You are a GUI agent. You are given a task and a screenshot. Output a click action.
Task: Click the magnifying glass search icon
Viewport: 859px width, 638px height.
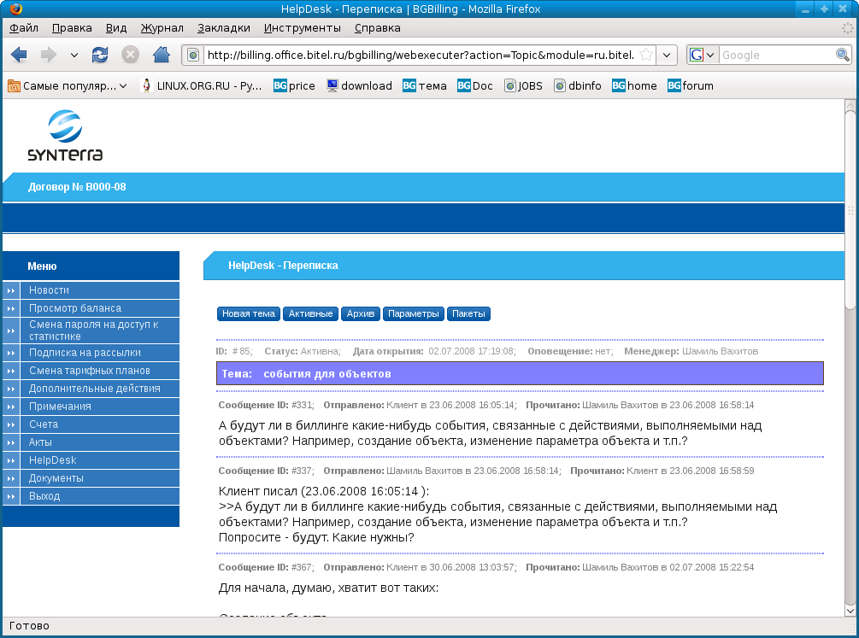841,54
